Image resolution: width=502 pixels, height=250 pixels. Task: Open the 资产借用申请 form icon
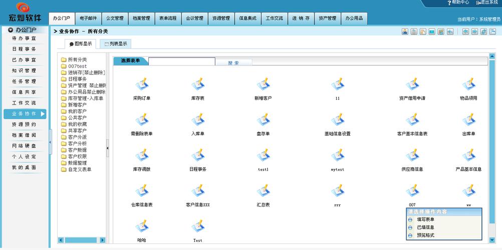point(412,84)
